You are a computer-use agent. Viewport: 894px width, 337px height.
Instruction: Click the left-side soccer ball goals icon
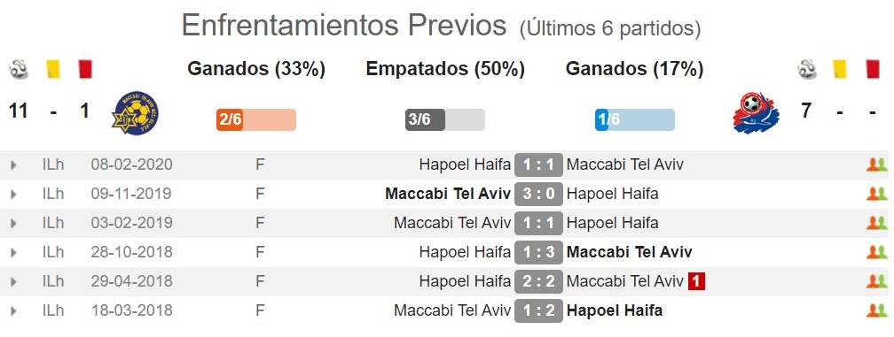(x=19, y=69)
